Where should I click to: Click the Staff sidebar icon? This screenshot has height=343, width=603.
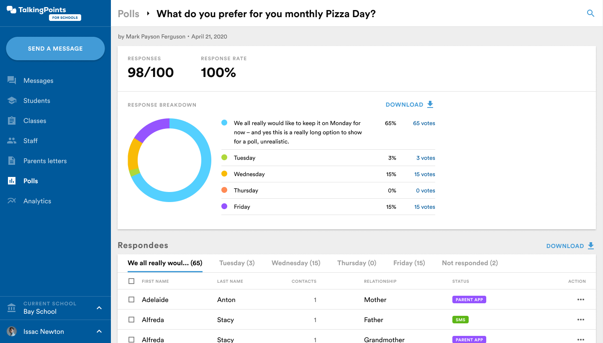(x=12, y=141)
